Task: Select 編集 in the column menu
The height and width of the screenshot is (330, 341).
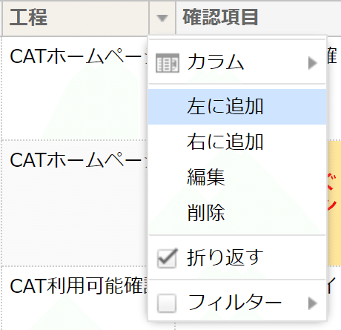Action: click(237, 177)
